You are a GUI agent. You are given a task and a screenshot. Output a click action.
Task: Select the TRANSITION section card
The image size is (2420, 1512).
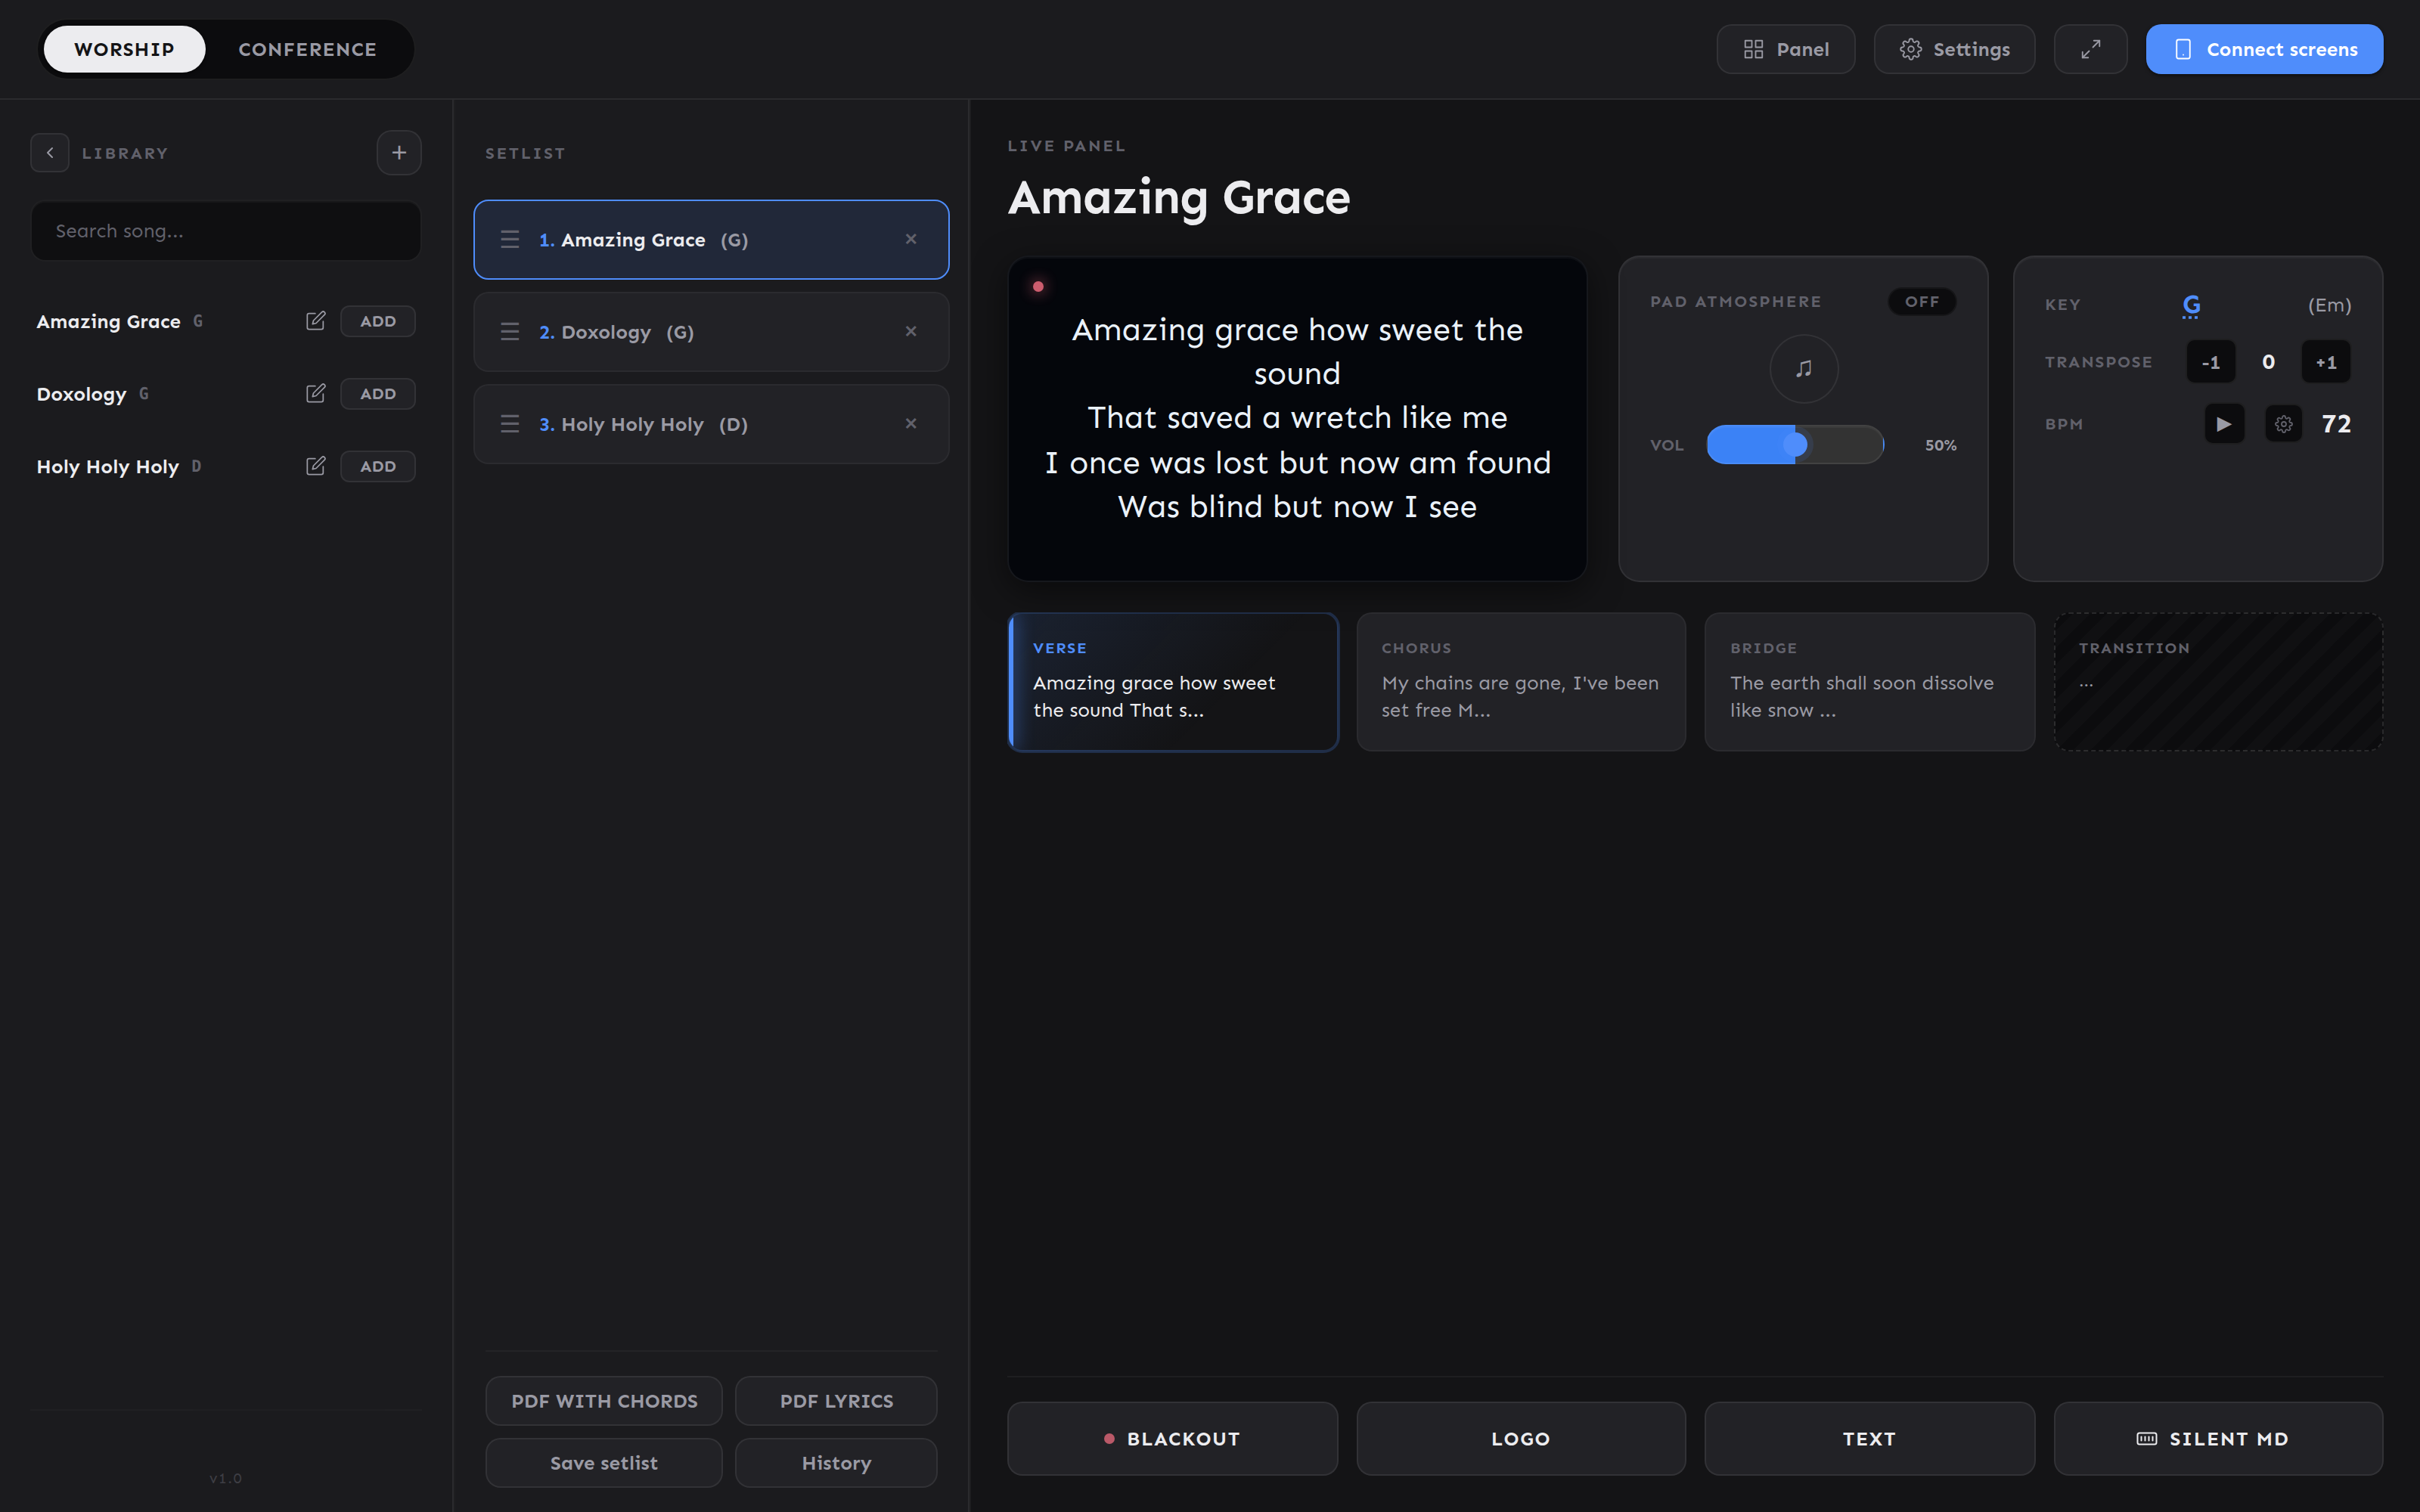point(2218,682)
